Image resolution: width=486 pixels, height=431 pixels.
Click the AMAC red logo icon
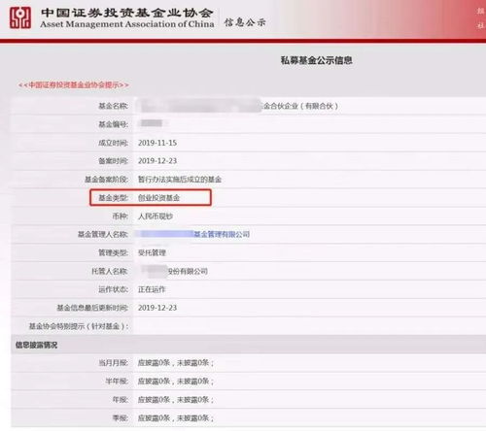click(20, 17)
